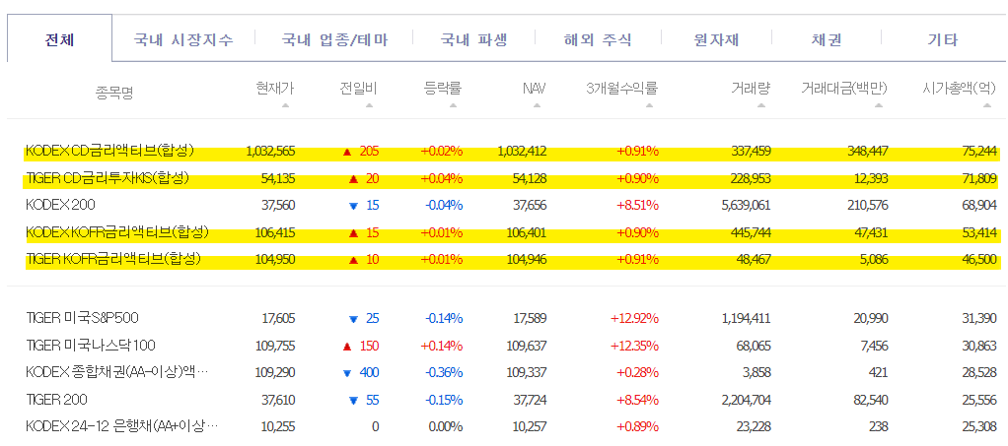Viewport: 1008px width, 446px height.
Task: Click KODEX 종합채권 change rate -0.36%
Action: [x=444, y=373]
